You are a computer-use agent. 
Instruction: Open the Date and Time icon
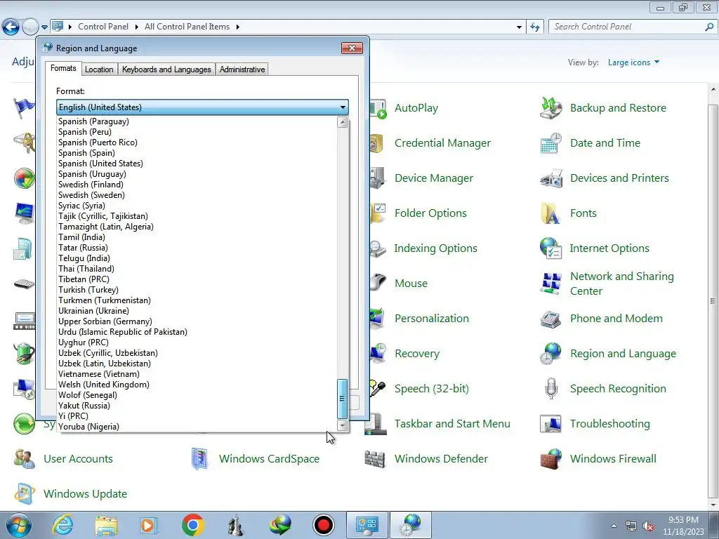550,143
